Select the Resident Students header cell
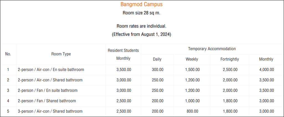 (x=123, y=50)
